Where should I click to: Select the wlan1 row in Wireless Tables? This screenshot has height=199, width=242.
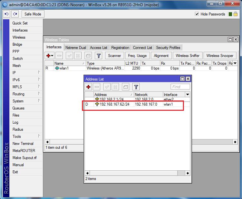[141, 68]
